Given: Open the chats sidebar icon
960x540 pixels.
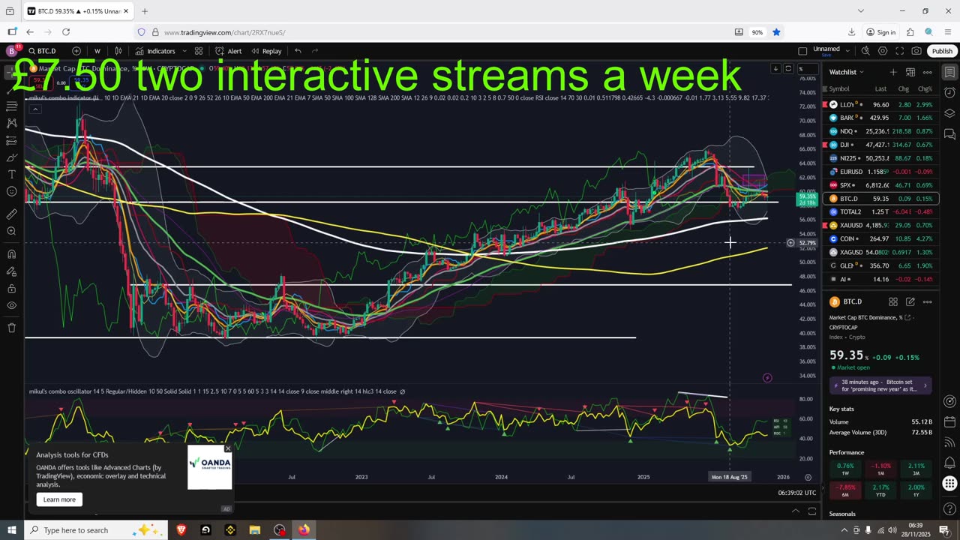Looking at the screenshot, I should tap(949, 135).
